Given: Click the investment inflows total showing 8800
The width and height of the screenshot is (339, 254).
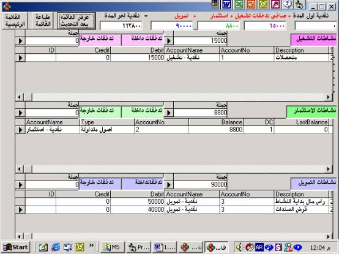Looking at the screenshot, I should click(x=201, y=113).
